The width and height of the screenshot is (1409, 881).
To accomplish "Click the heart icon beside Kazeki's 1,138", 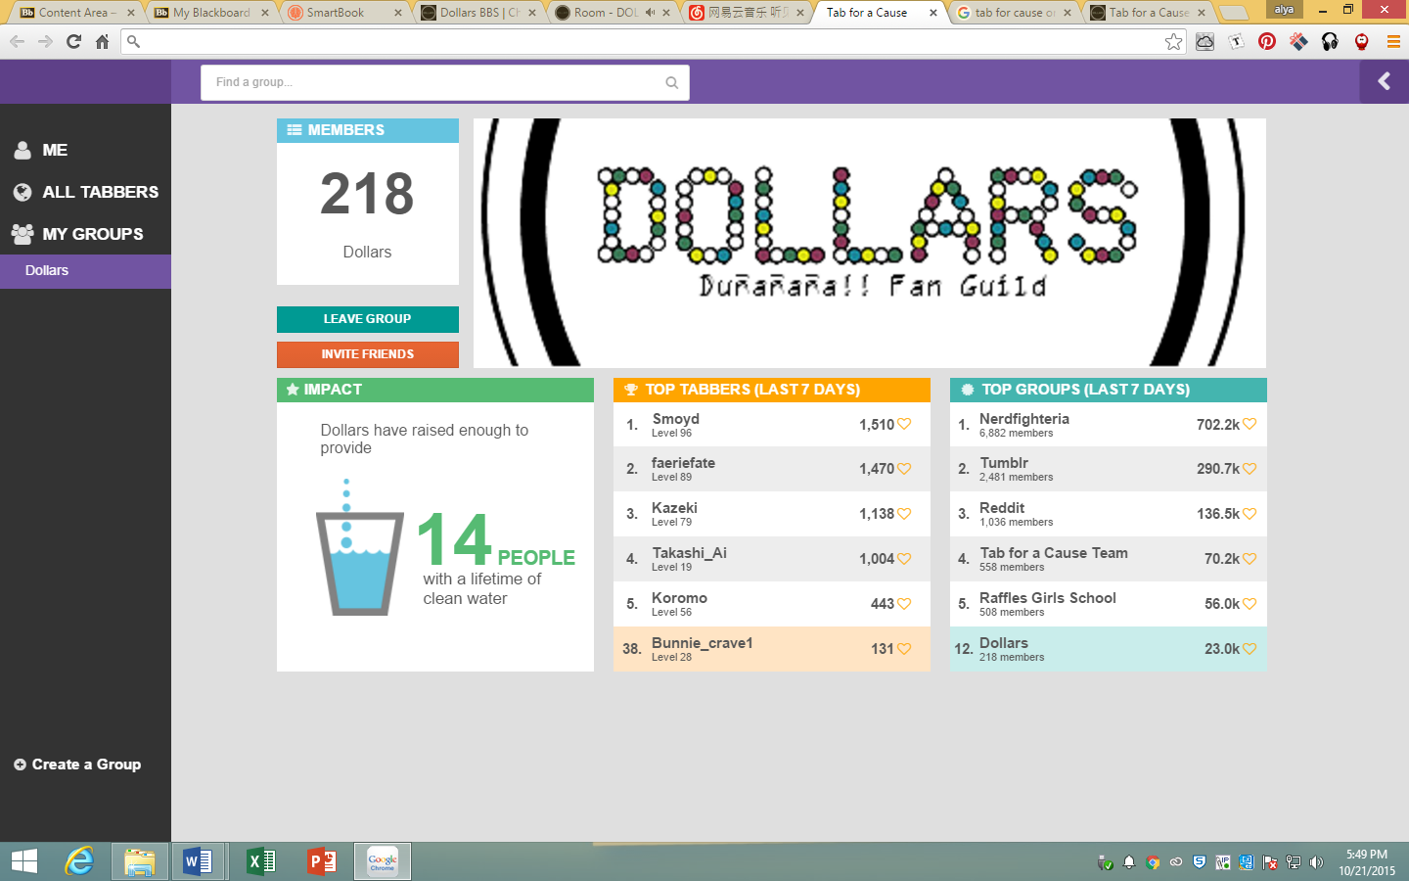I will (x=904, y=514).
